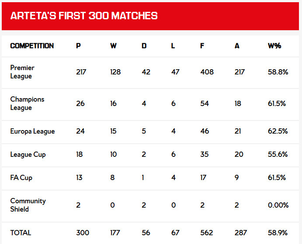Click the TOTAL row label

pyautogui.click(x=21, y=233)
